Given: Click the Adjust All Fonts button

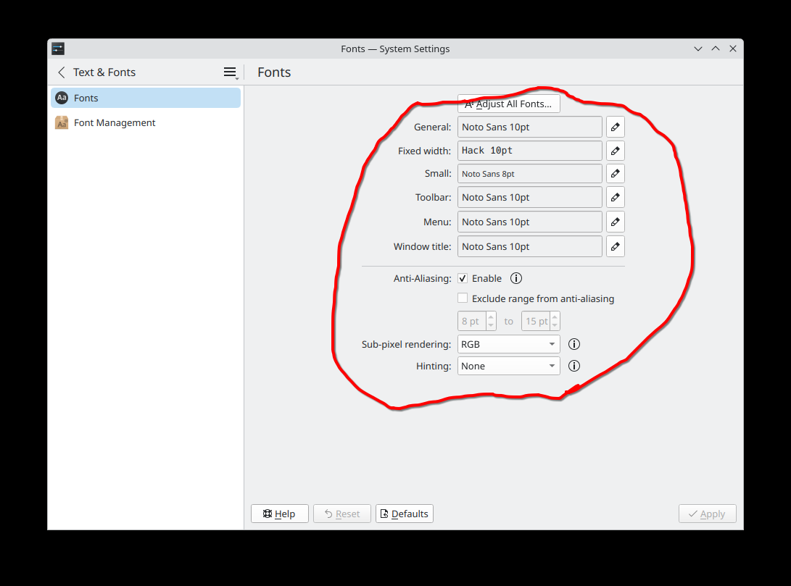Looking at the screenshot, I should click(508, 104).
